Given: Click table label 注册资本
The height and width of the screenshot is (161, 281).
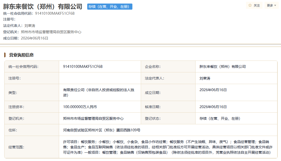Looking at the screenshot, I should (x=16, y=107).
